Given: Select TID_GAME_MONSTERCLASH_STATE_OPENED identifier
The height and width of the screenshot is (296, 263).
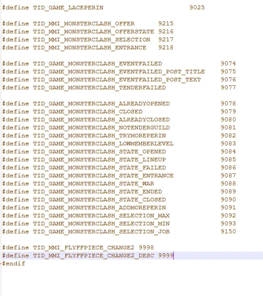Looking at the screenshot, I should point(99,152).
